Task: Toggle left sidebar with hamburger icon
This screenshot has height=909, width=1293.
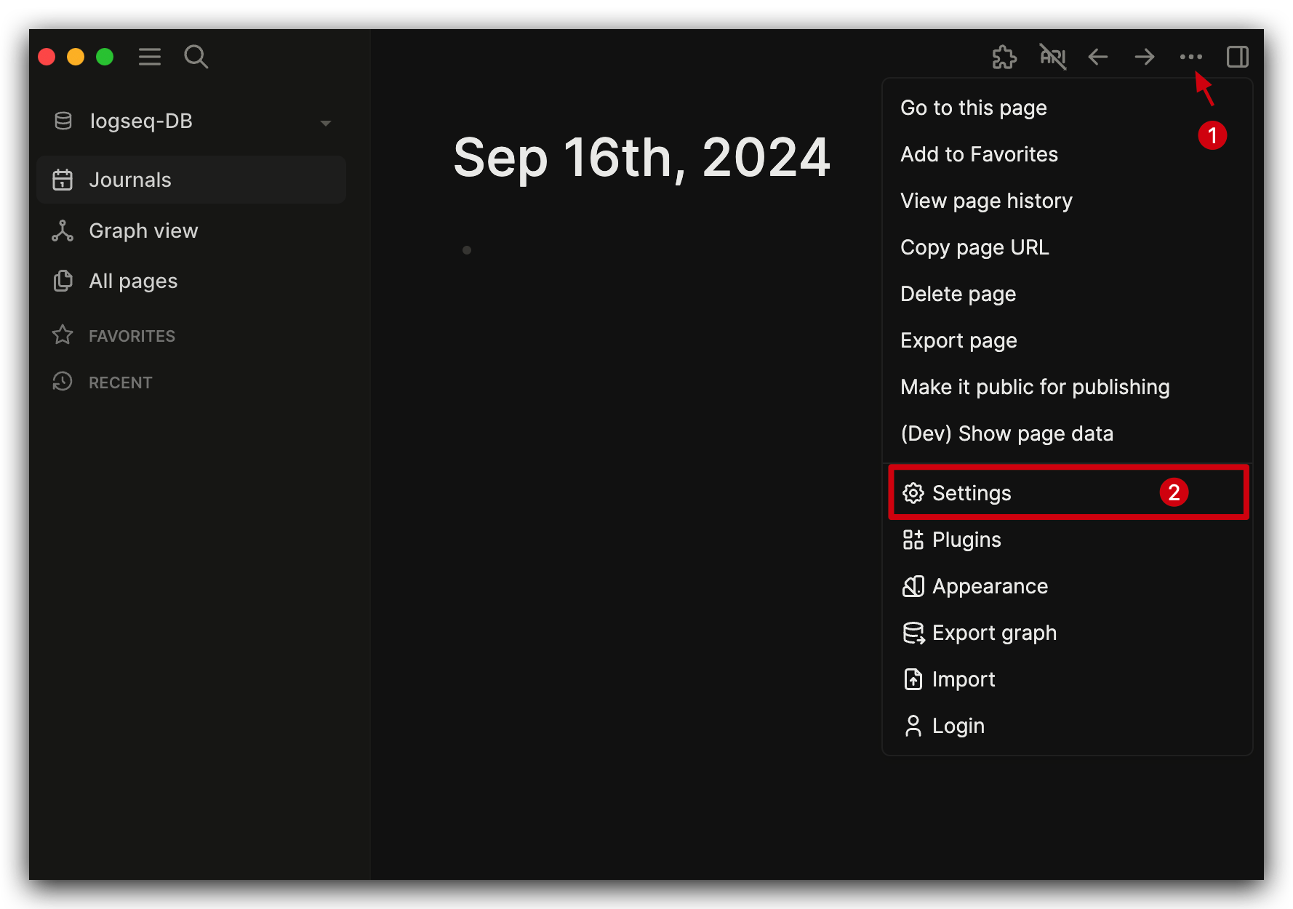Action: tap(150, 57)
